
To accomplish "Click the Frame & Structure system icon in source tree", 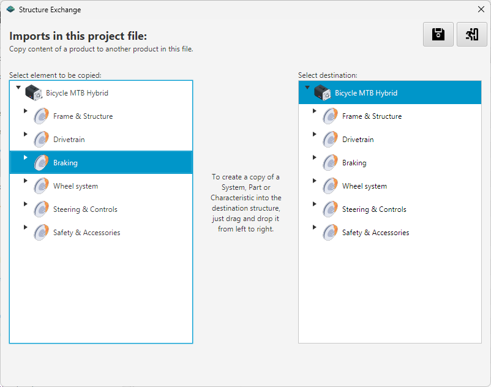I will (41, 116).
